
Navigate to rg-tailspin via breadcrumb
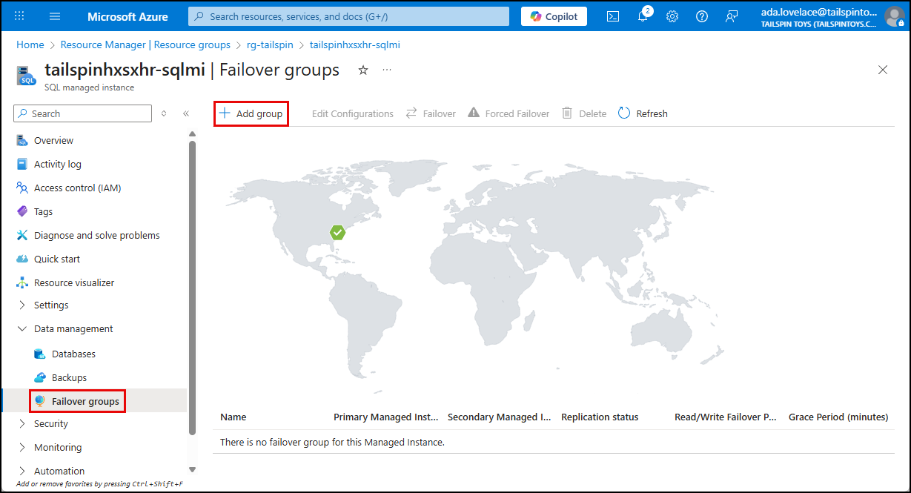click(x=270, y=44)
